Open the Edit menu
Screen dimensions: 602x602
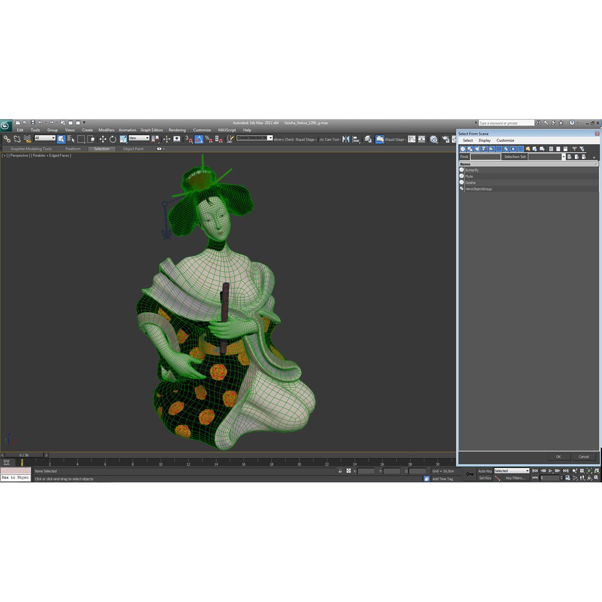(x=20, y=130)
